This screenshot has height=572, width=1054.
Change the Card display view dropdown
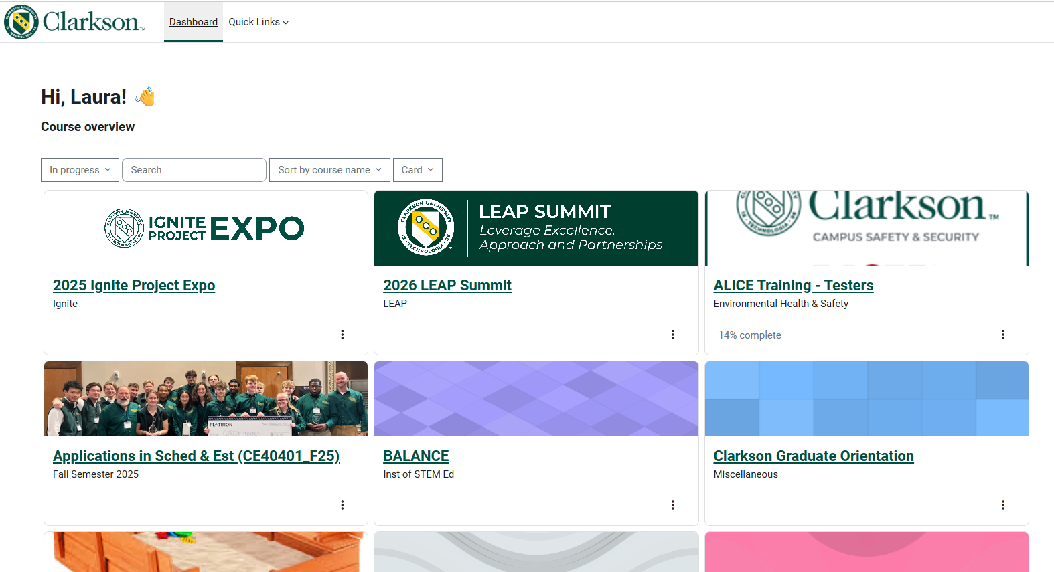(x=417, y=170)
